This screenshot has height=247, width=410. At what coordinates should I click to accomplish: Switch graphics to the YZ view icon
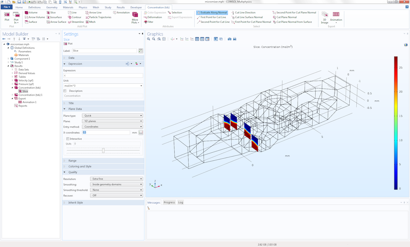point(187,39)
